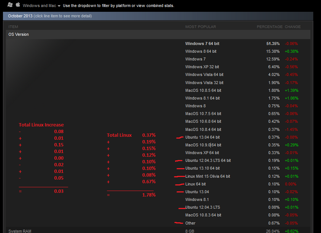Click the 8 GB most popular value
The width and height of the screenshot is (321, 233).
(x=189, y=231)
